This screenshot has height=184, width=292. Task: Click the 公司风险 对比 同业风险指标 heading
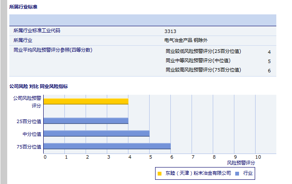point(39,86)
